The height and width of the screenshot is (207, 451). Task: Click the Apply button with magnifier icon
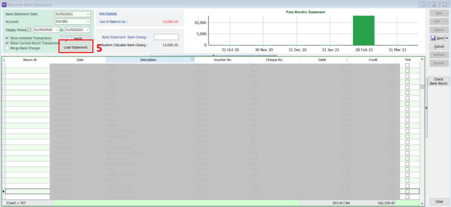pos(76,39)
